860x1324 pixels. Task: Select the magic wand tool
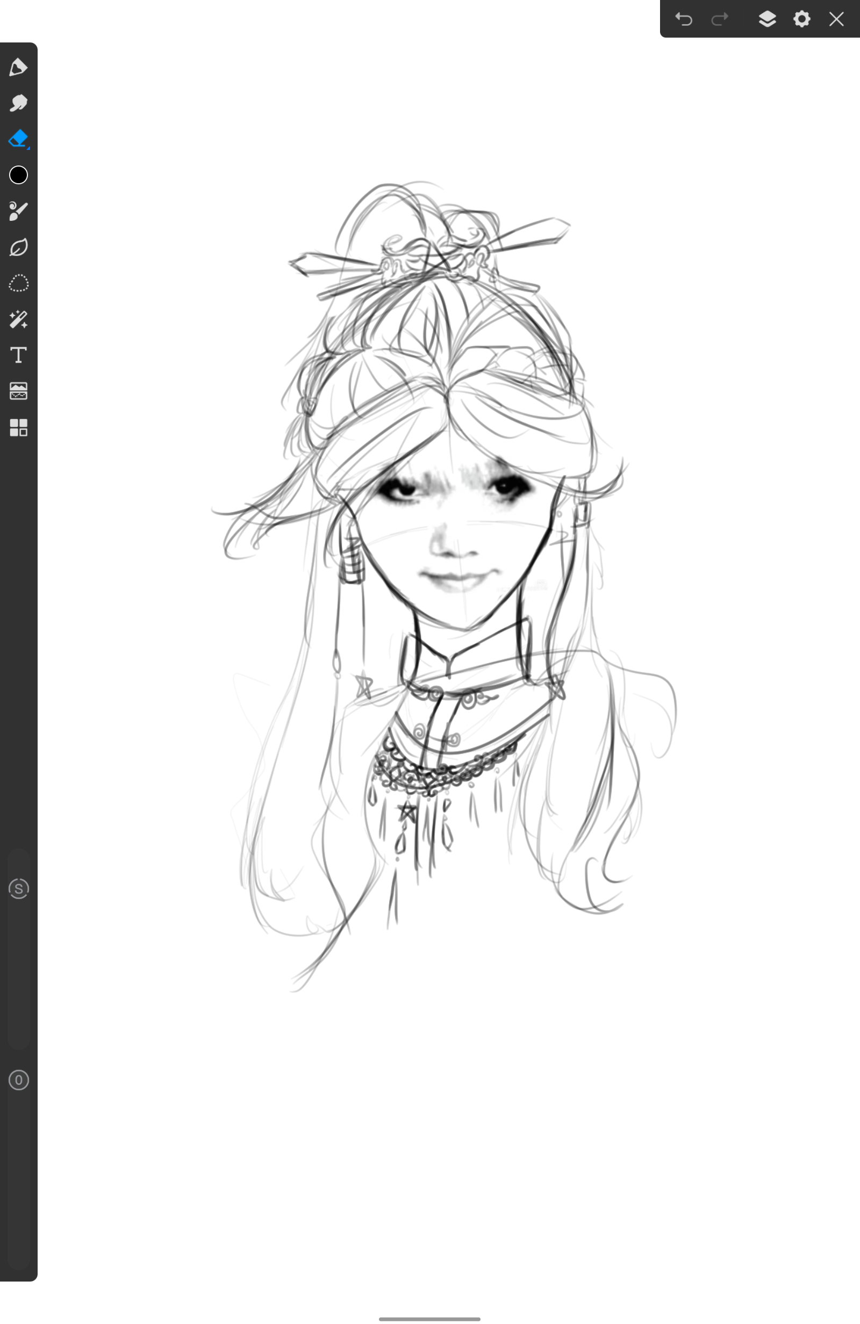18,319
